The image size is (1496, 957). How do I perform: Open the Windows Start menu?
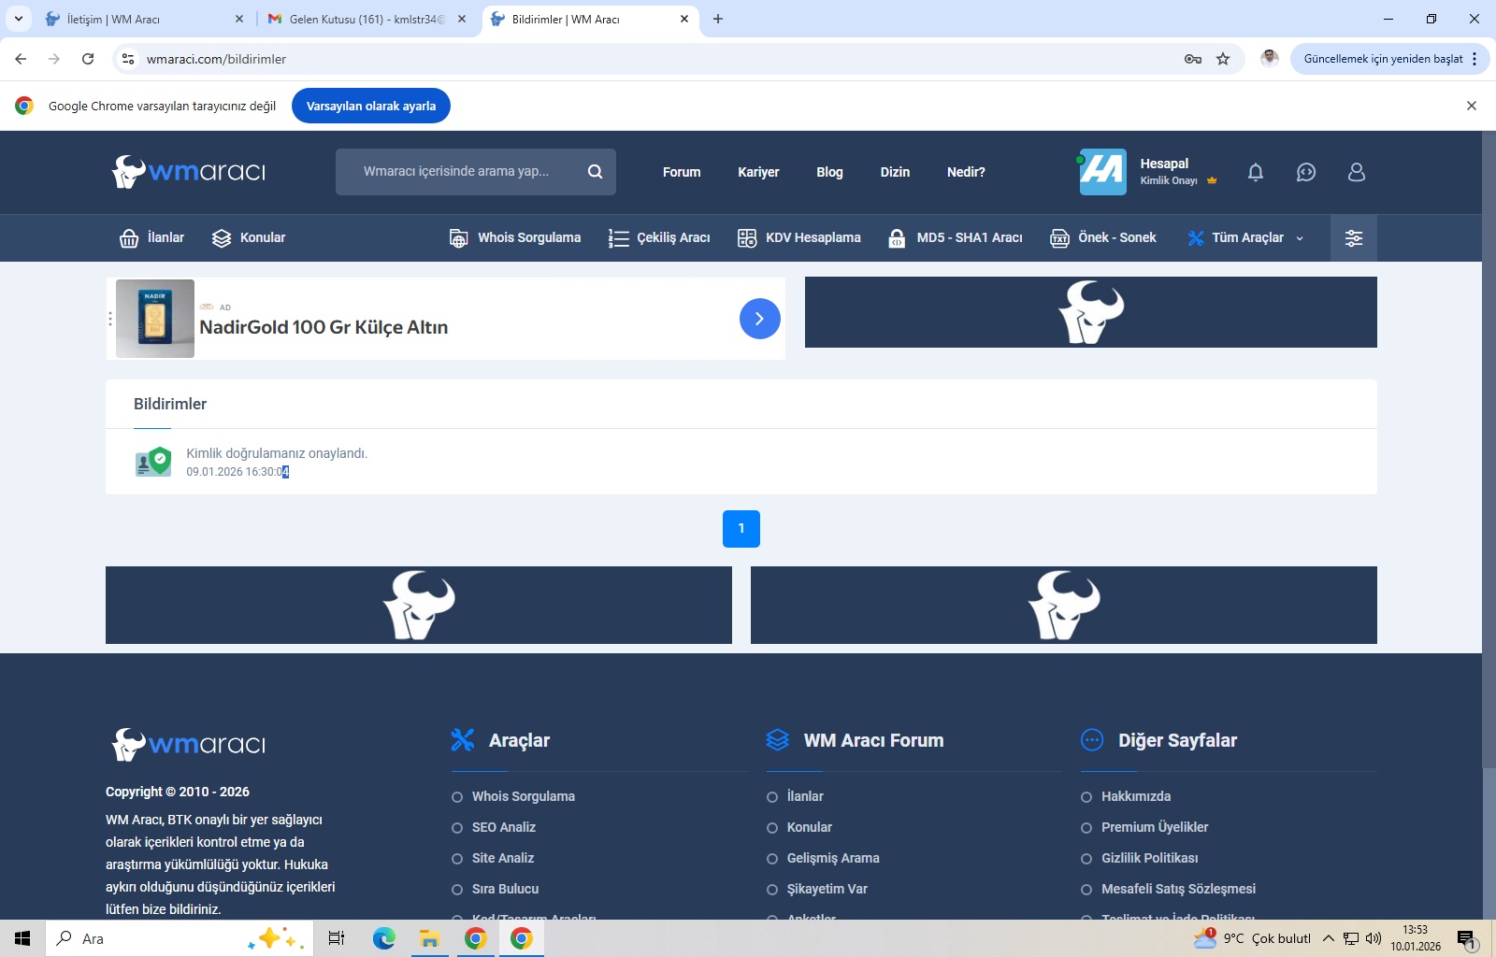pyautogui.click(x=22, y=938)
